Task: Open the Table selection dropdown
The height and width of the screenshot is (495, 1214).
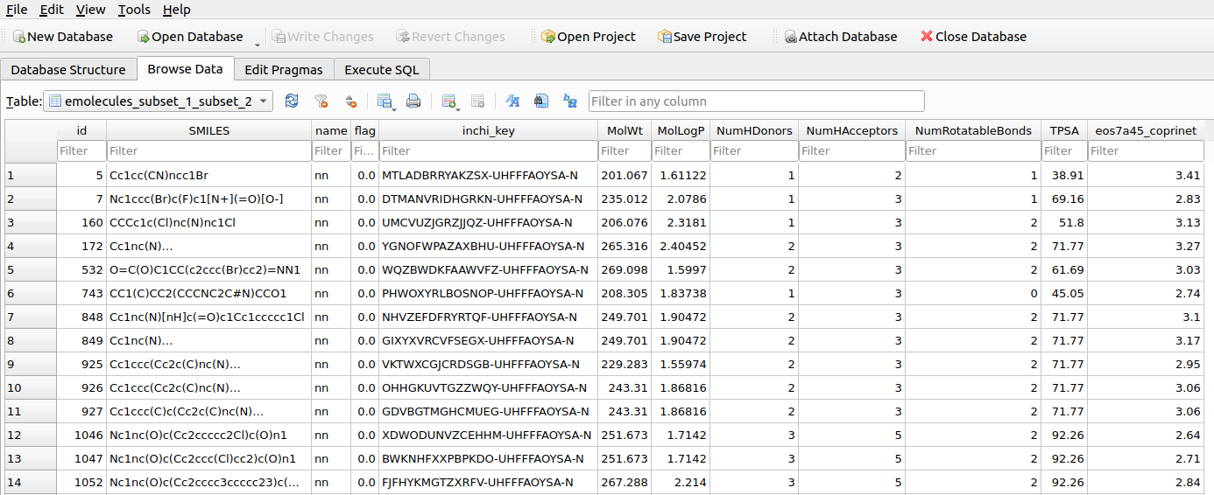Action: click(159, 101)
